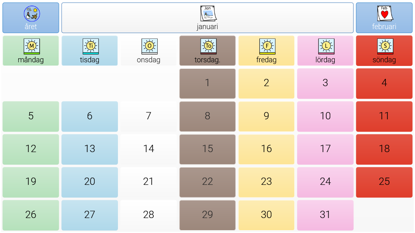Choose Wednesday the 21st
Viewport: 415px width, 233px height.
(149, 182)
